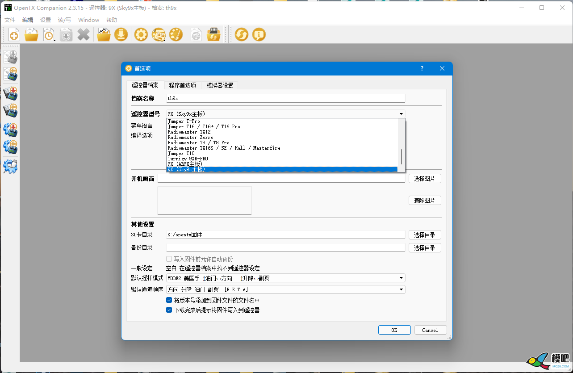Open the small arrow beside radio profile icon

coord(164,40)
